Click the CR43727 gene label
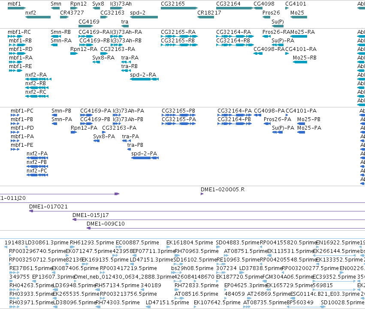The image size is (365, 309). [x=72, y=12]
